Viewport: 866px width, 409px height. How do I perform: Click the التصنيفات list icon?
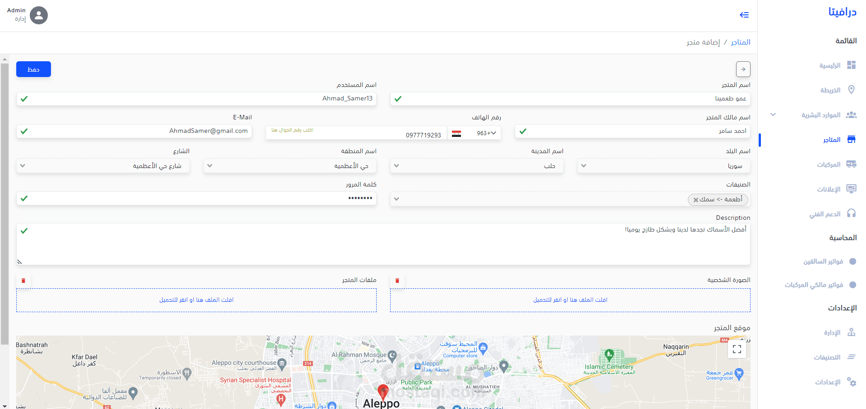point(852,357)
